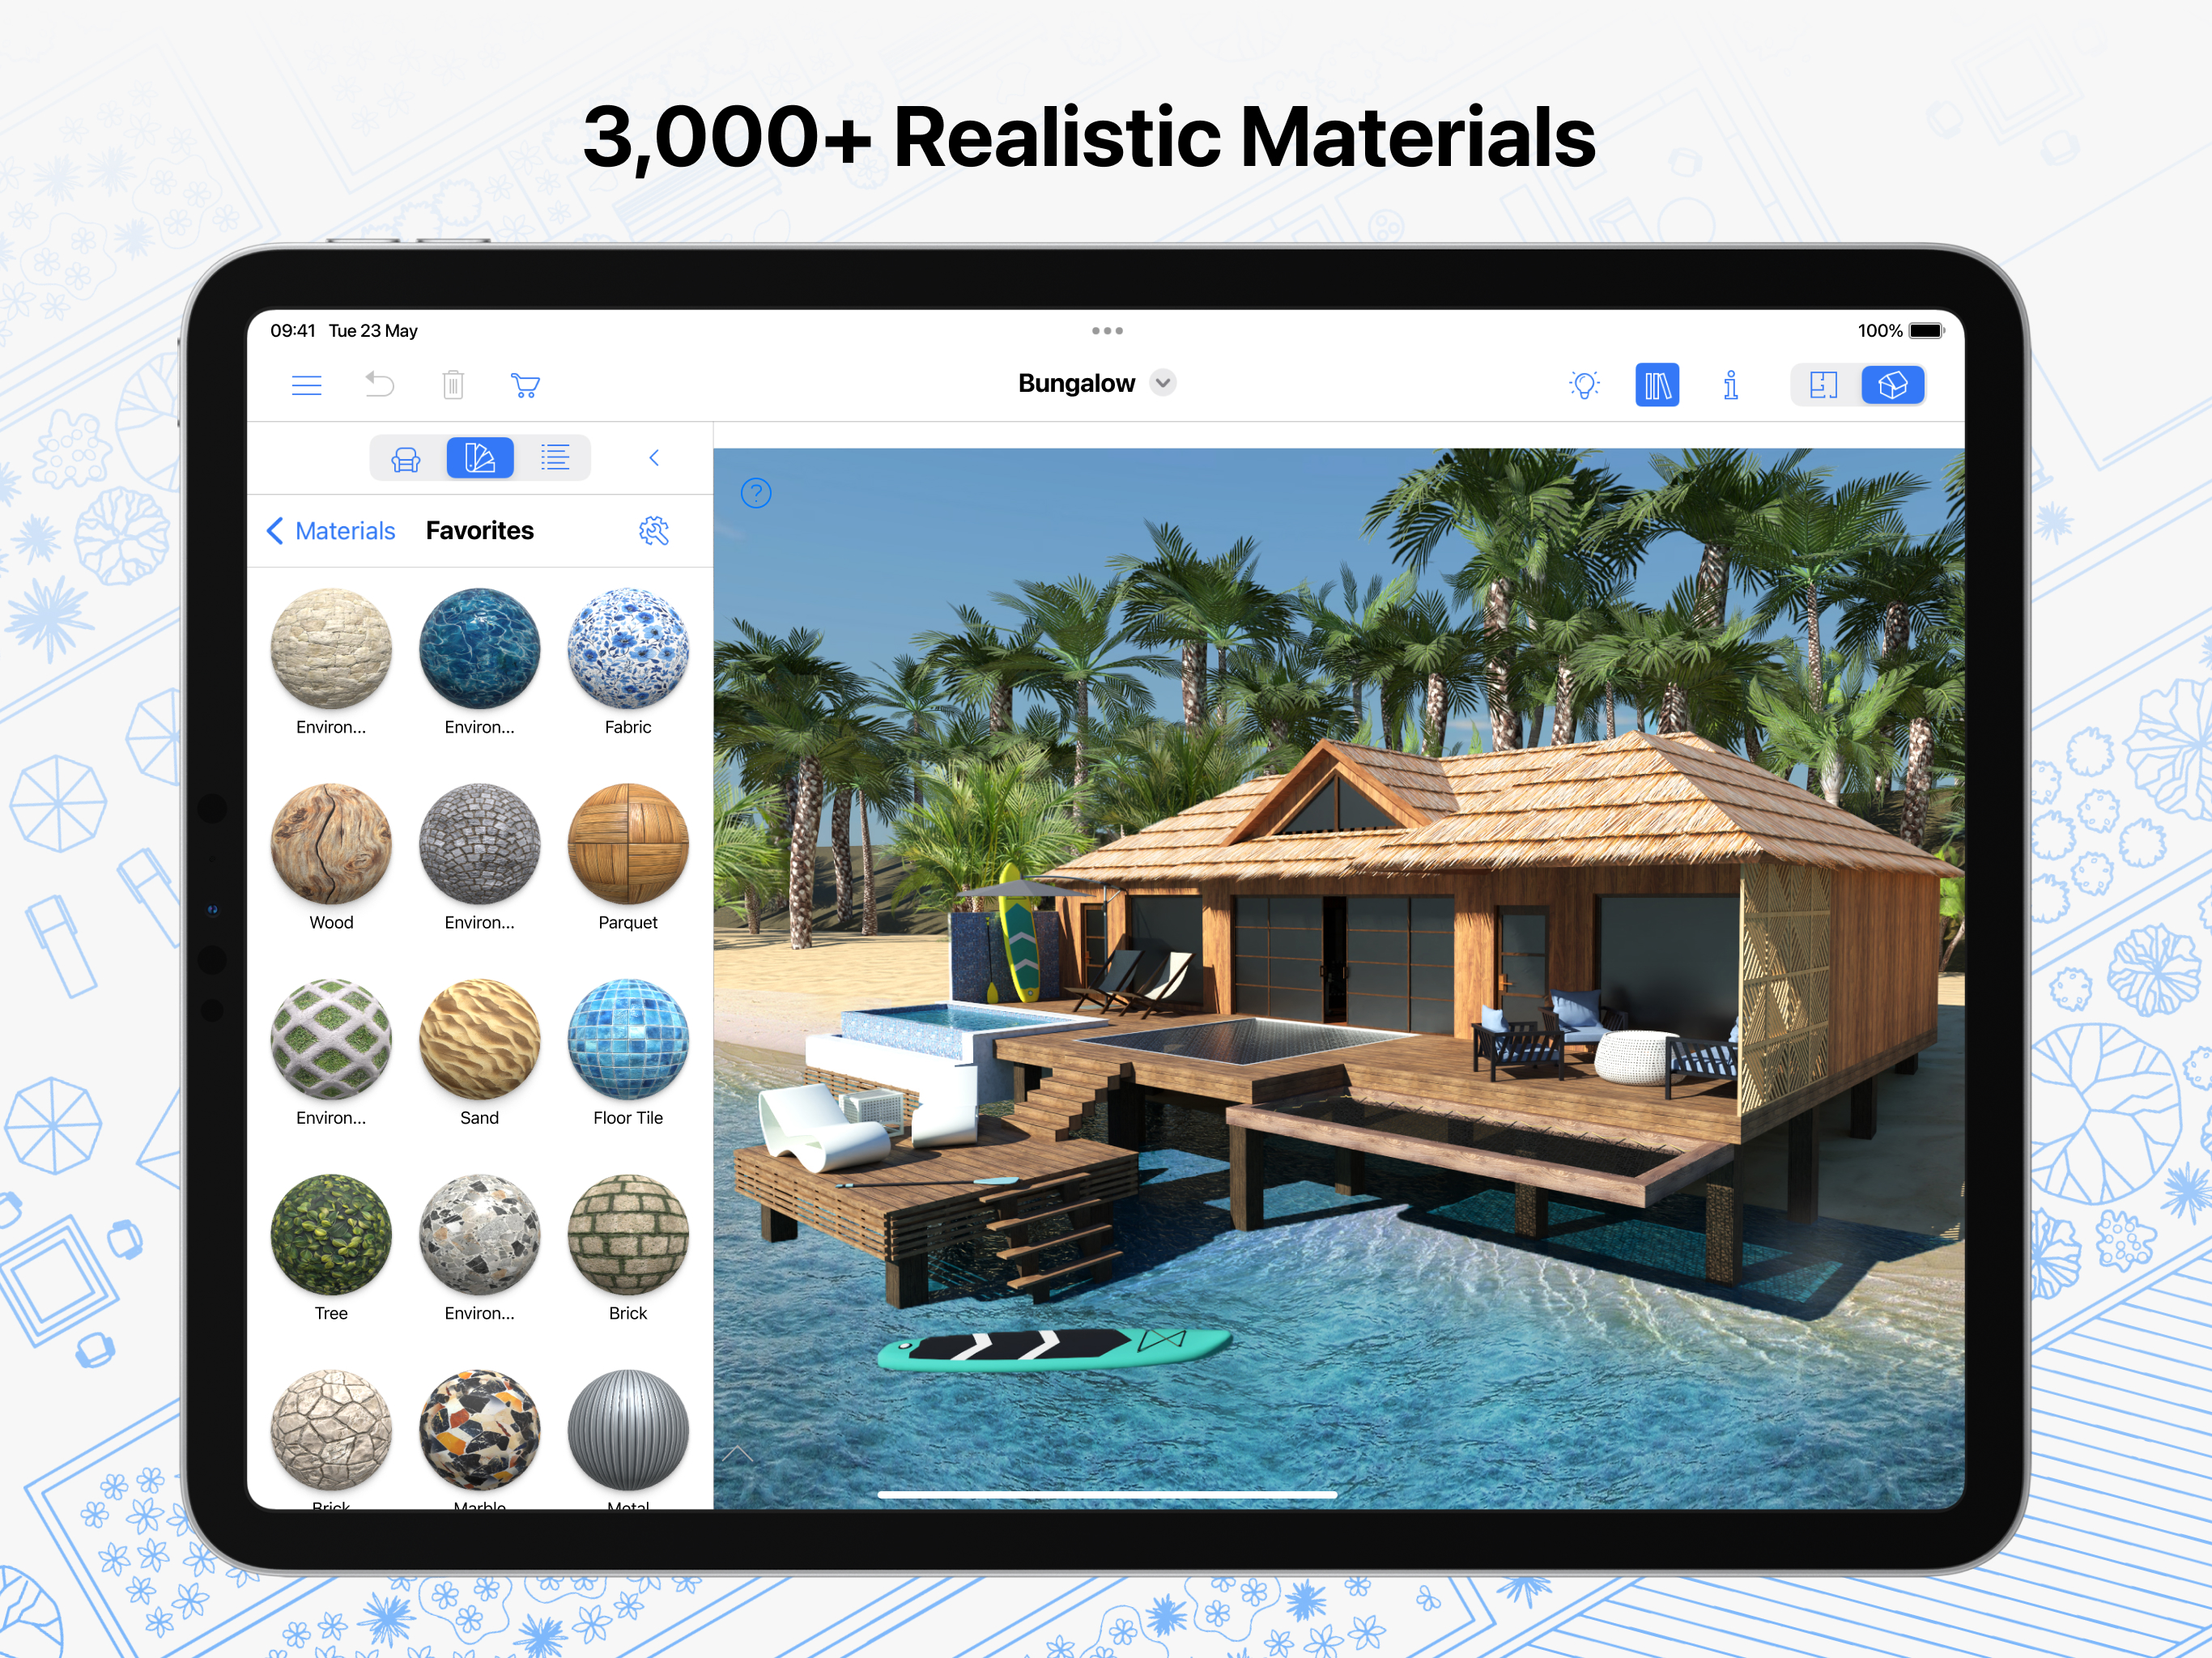Select the terrazzo stone chip material
The height and width of the screenshot is (1658, 2212).
coord(480,1235)
